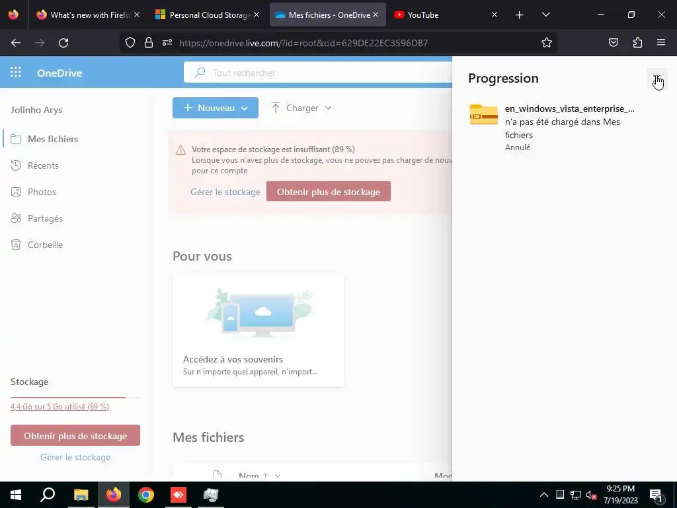This screenshot has width=677, height=508.
Task: Click the 4,4 Go sur 5 Go utilisé link
Action: tap(60, 407)
